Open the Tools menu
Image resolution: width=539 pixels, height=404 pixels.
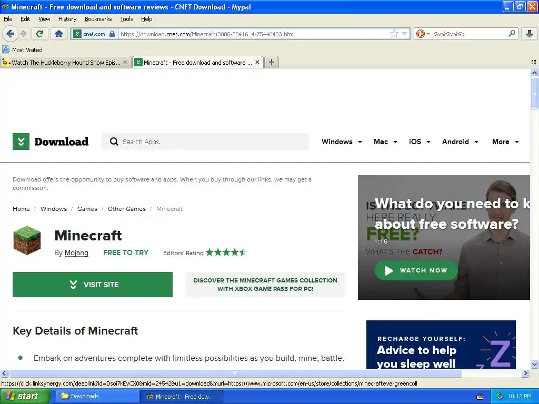pos(126,19)
